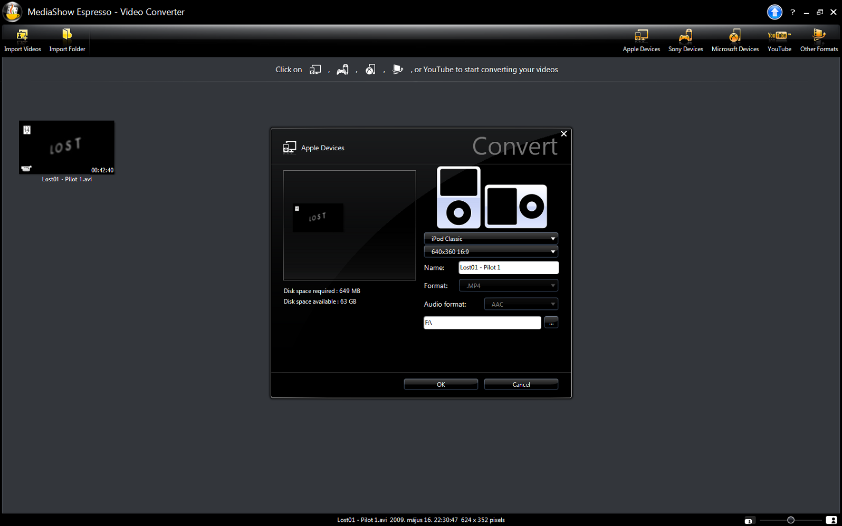This screenshot has width=842, height=526.
Task: Click the other formats icon in hint bar
Action: point(398,70)
